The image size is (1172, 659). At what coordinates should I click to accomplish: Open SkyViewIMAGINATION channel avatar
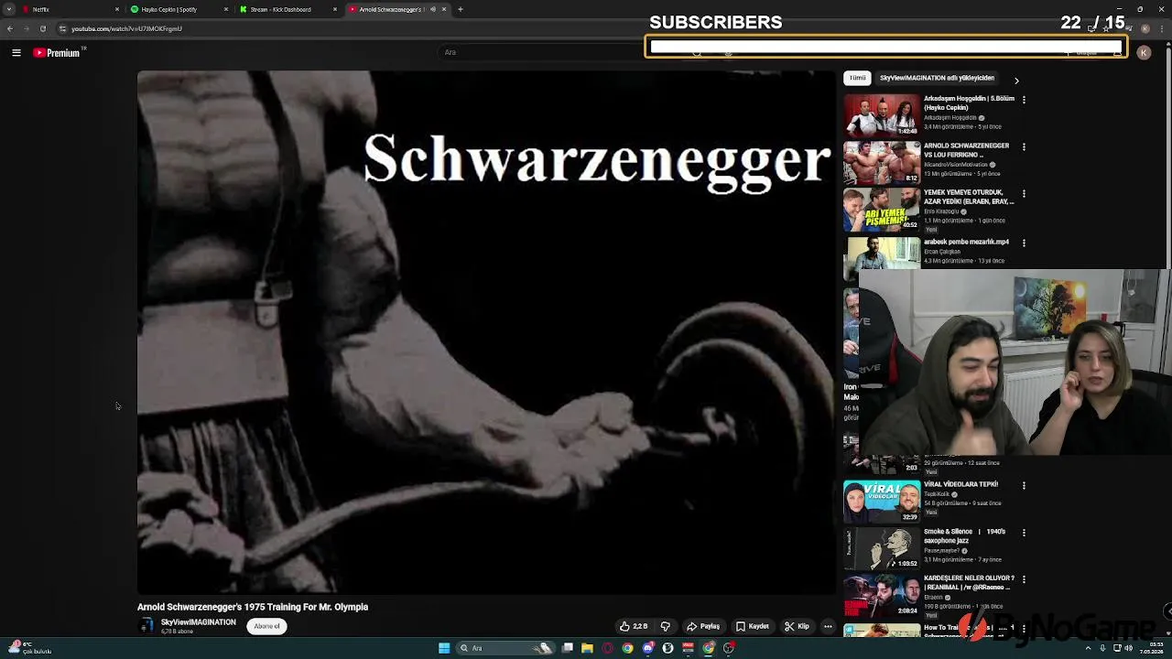click(146, 626)
